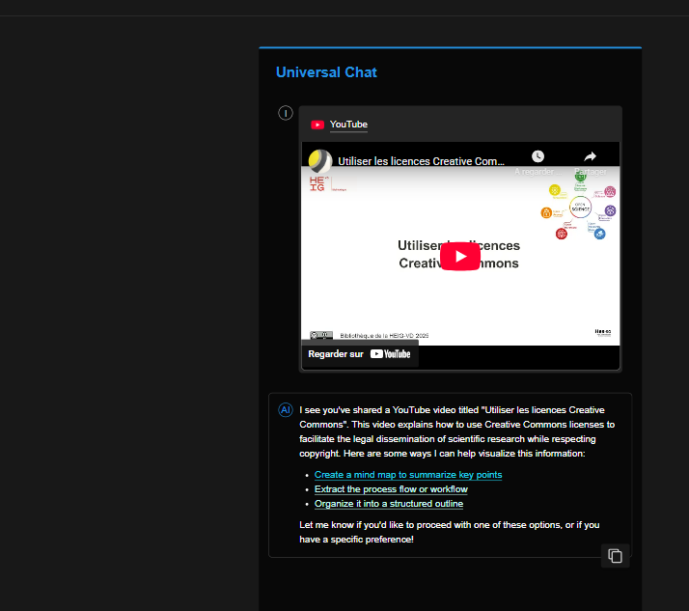
Task: Select 'Extract the process flow or workflow'
Action: (x=391, y=489)
